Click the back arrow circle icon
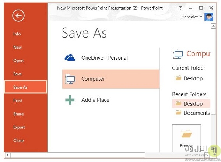The image size is (221, 162). [x=18, y=15]
